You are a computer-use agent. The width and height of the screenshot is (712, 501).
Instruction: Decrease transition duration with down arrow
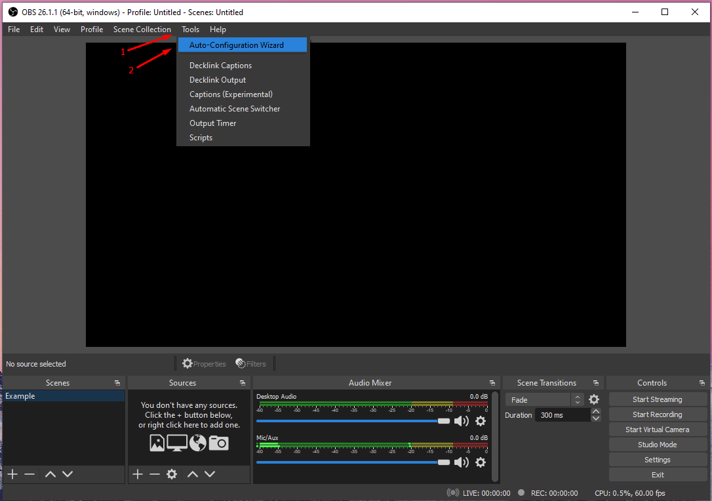click(596, 418)
